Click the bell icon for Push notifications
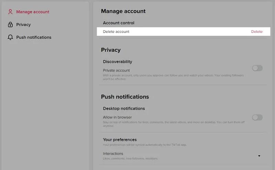Viewport: 275px width, 170px height. [x=10, y=37]
